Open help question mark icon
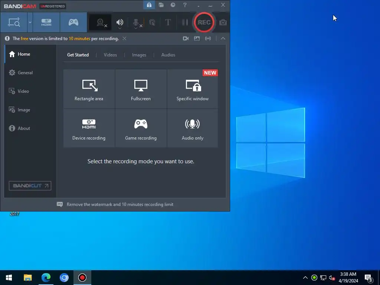Screen dimensions: 380x285 [185, 5]
